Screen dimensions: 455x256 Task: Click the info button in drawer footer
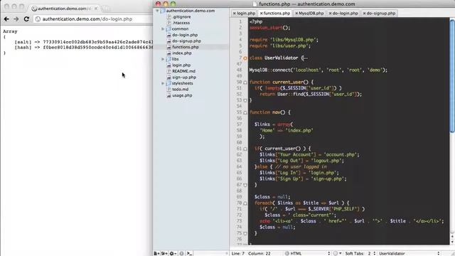click(x=182, y=253)
